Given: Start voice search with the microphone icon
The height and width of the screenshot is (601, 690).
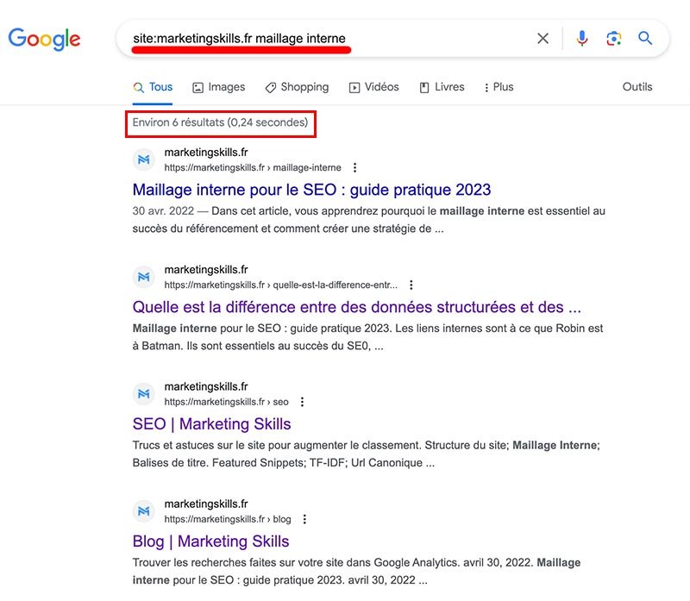Looking at the screenshot, I should [x=581, y=38].
